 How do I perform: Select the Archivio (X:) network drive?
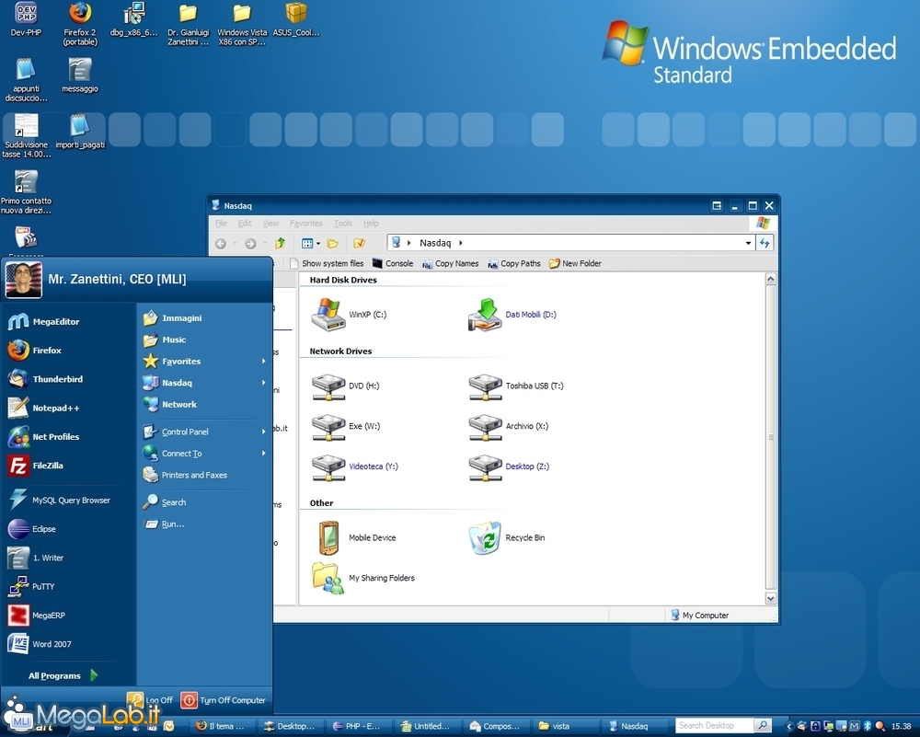point(508,427)
